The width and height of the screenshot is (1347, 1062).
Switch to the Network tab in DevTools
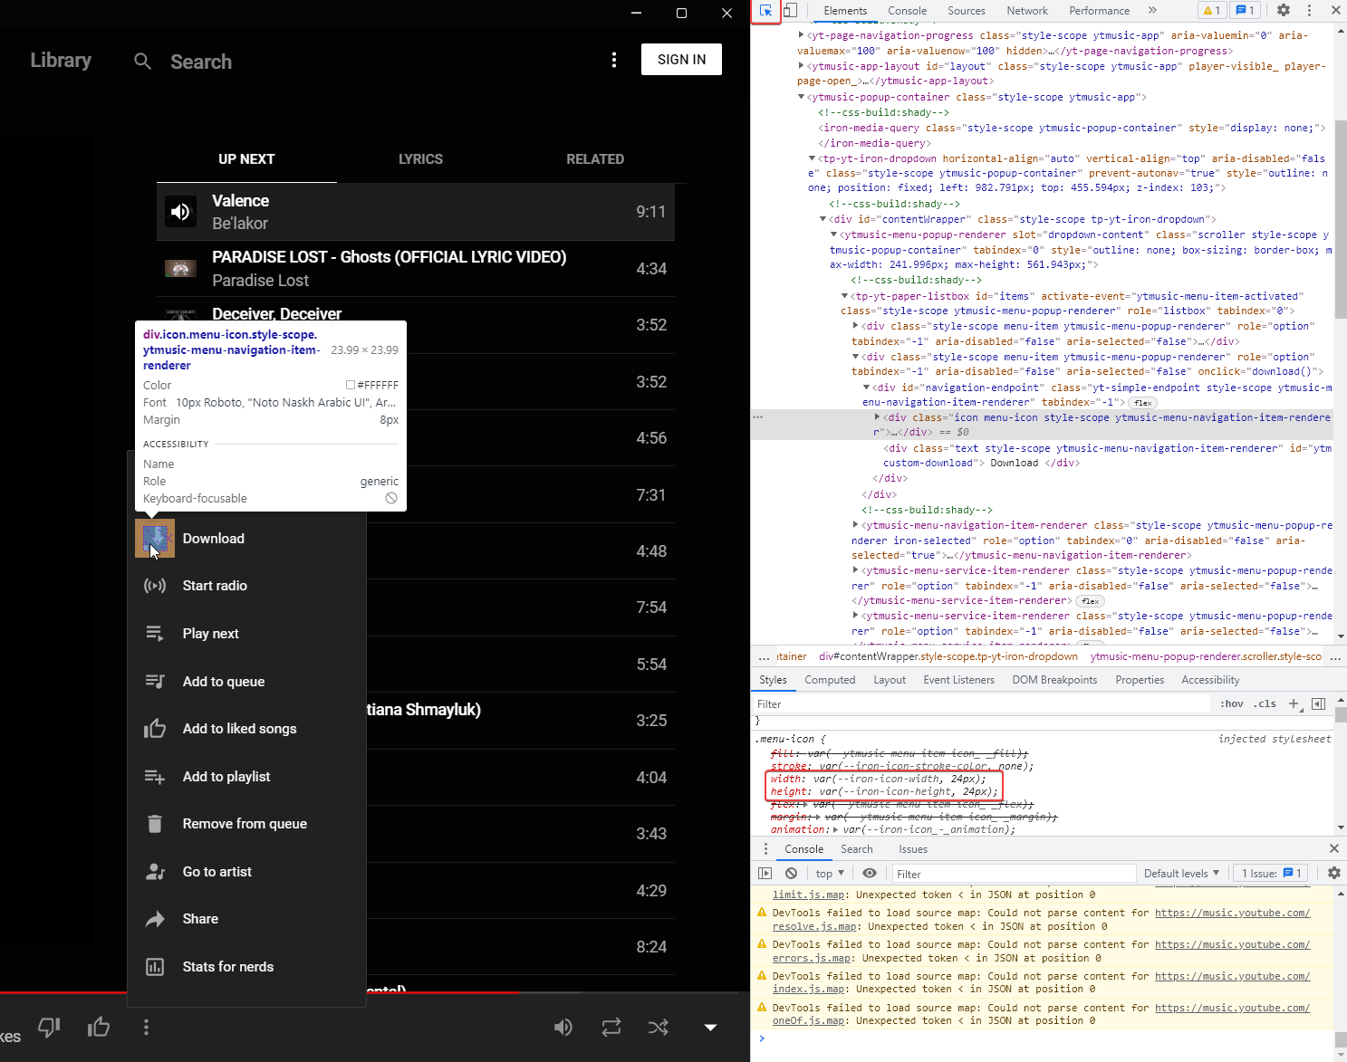pyautogui.click(x=1026, y=10)
